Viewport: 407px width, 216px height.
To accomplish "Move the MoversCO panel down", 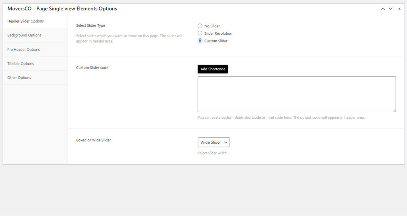I will 390,8.
